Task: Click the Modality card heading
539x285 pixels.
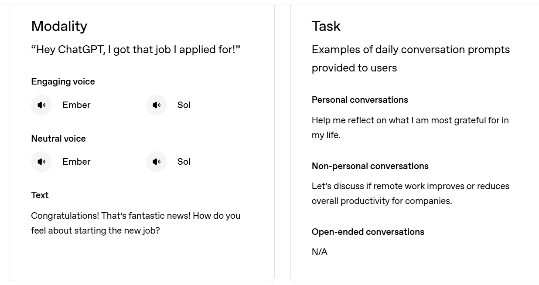Action: coord(59,26)
